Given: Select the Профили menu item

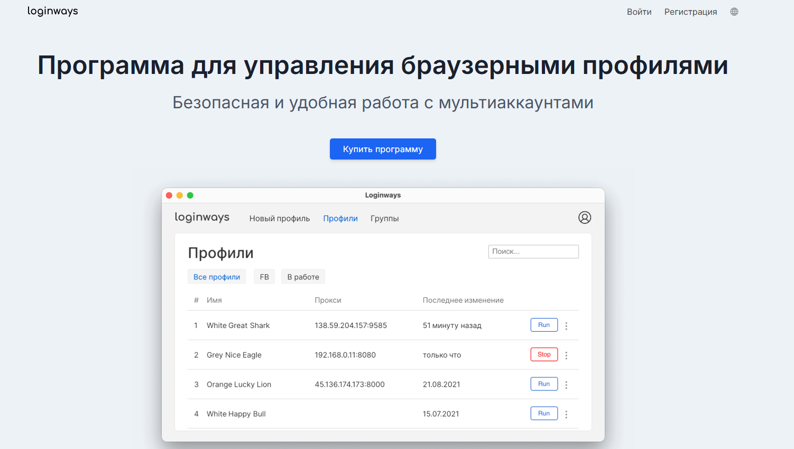Looking at the screenshot, I should (340, 219).
